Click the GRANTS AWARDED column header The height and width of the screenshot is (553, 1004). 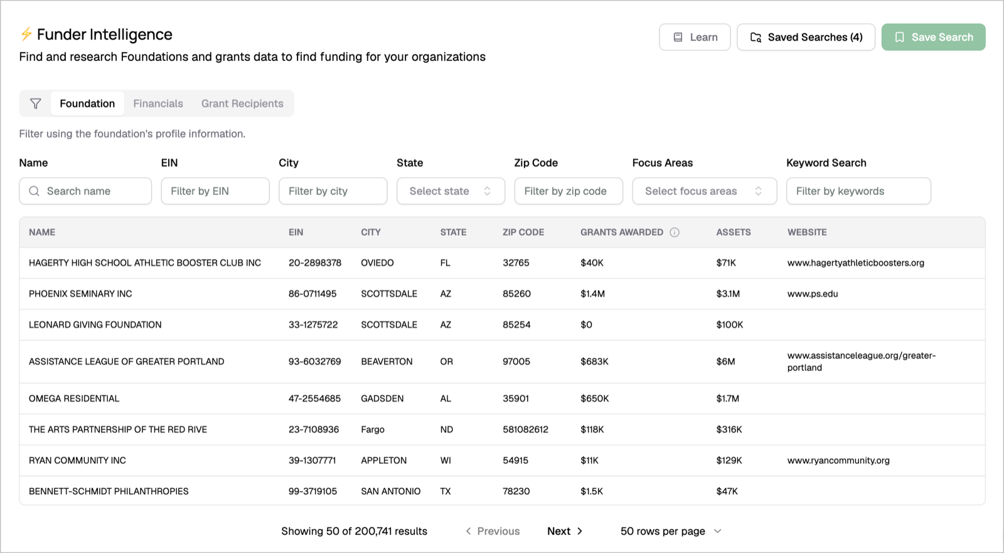(622, 232)
